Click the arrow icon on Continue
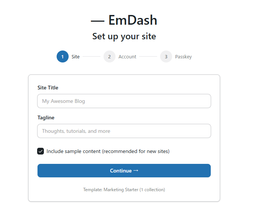Screen dimensions: 255x214 pyautogui.click(x=136, y=171)
